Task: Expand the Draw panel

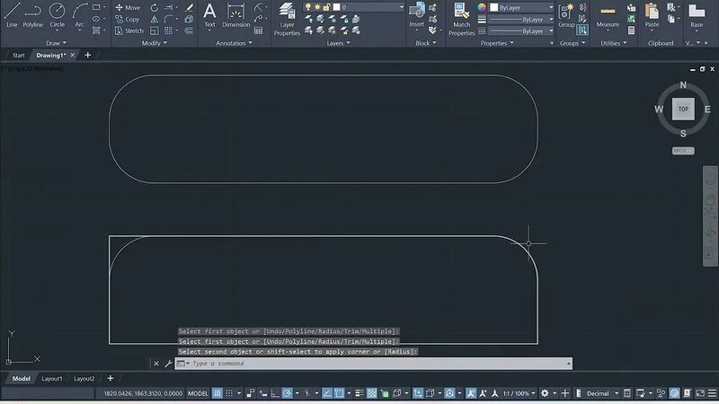Action: (x=56, y=43)
